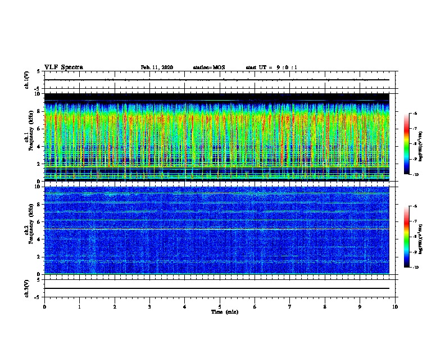Select the ch.1 spectrogram color bar
445x344 pixels.
coord(406,144)
